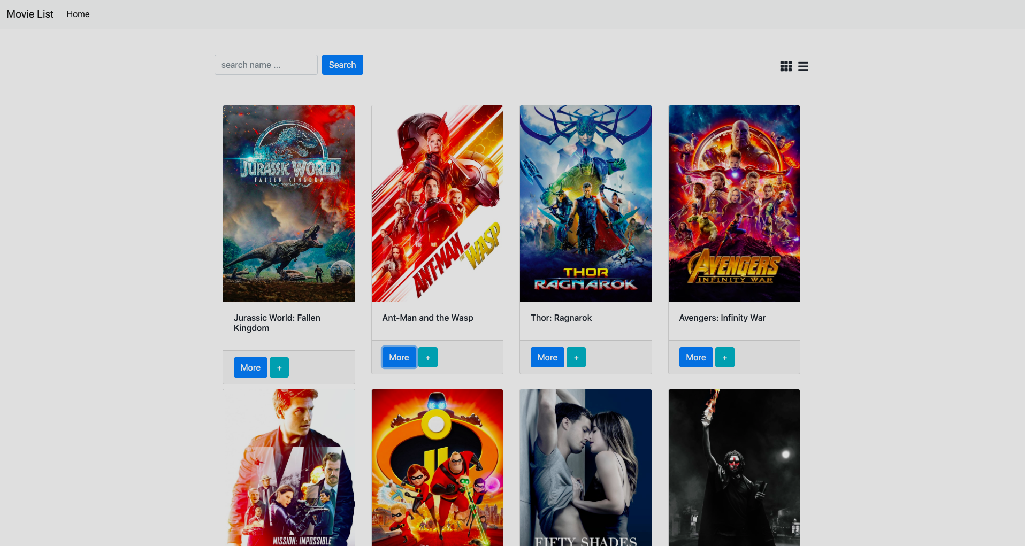View More for Avengers: Infinity War
The height and width of the screenshot is (546, 1025).
696,357
